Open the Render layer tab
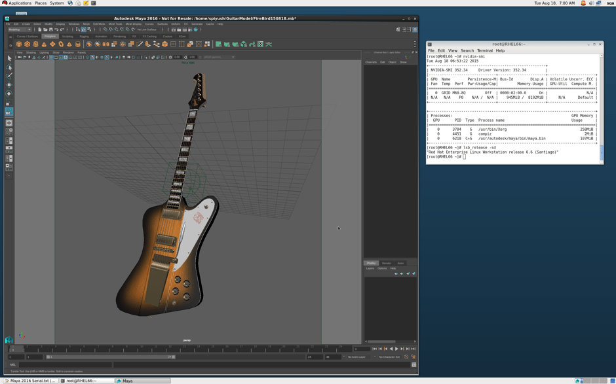Image resolution: width=616 pixels, height=384 pixels. (x=386, y=263)
